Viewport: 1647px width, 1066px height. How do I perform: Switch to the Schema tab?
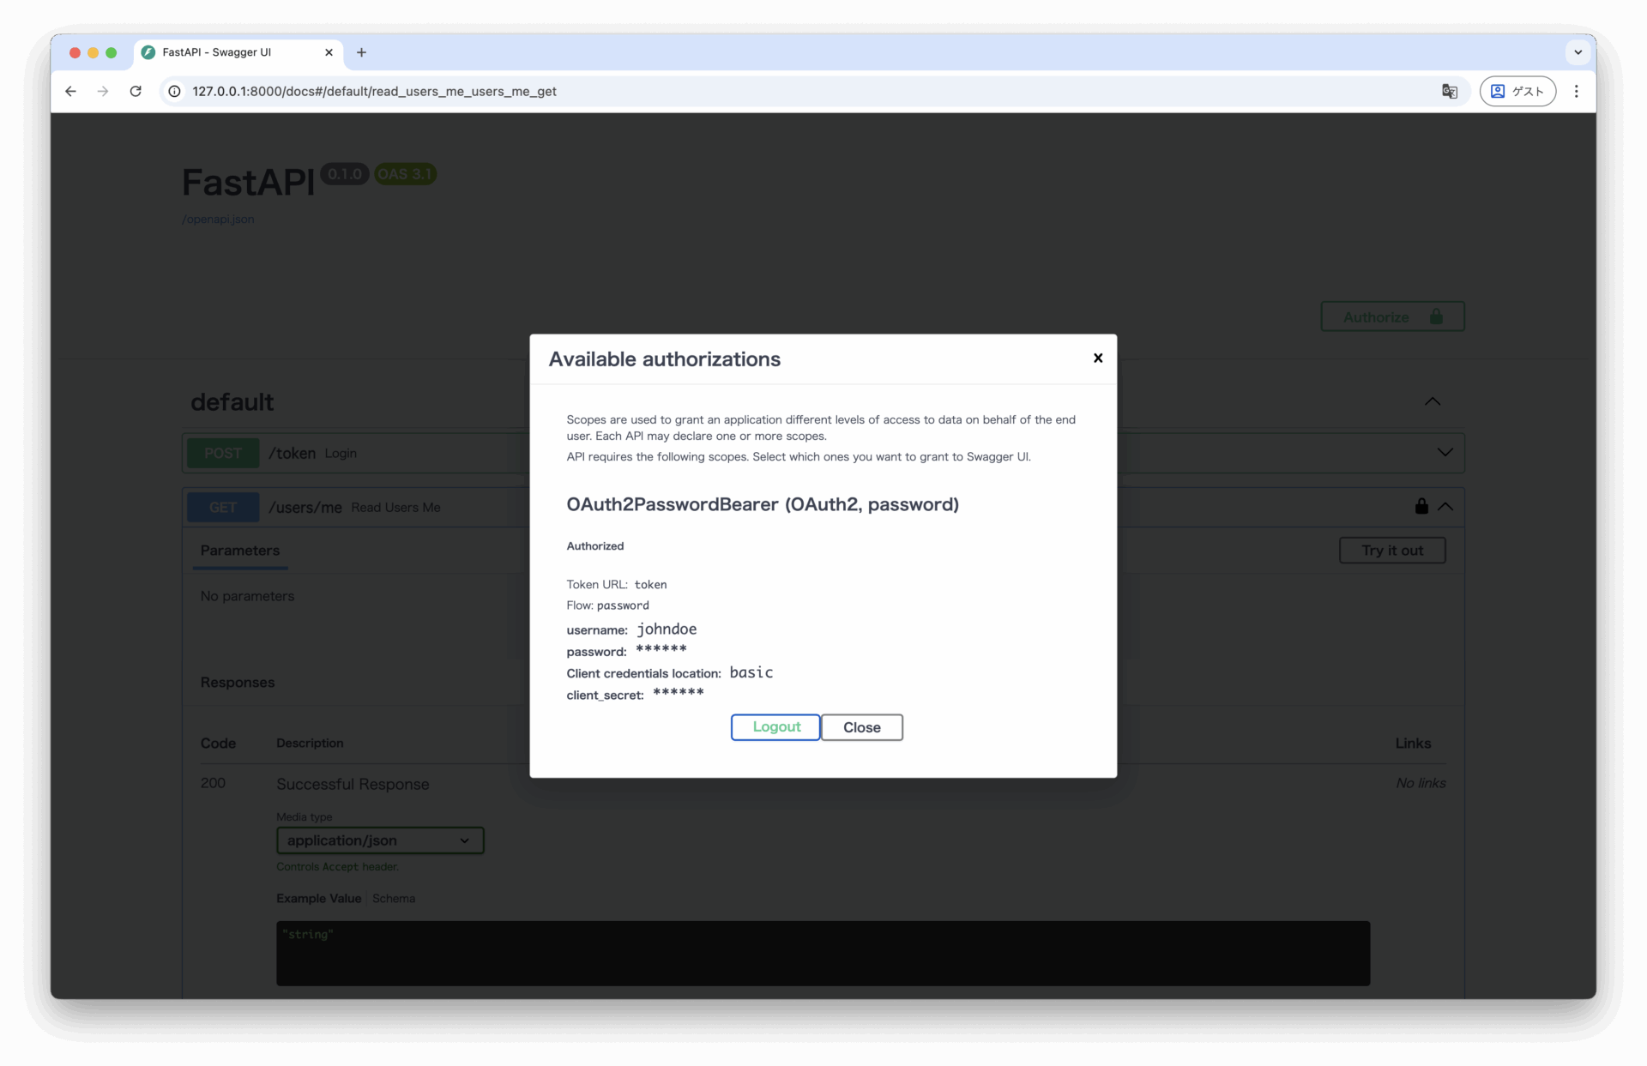(394, 898)
